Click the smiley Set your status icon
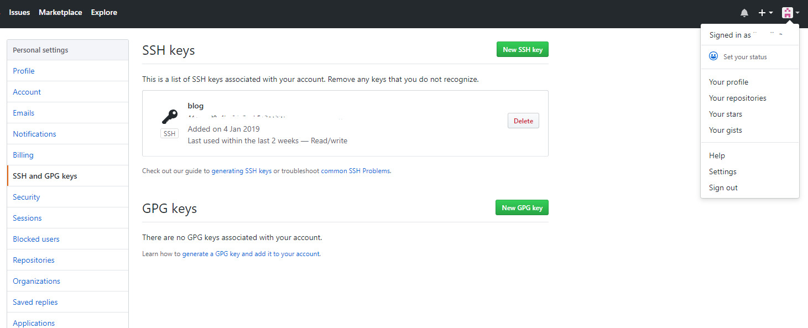This screenshot has height=328, width=808. click(x=713, y=56)
